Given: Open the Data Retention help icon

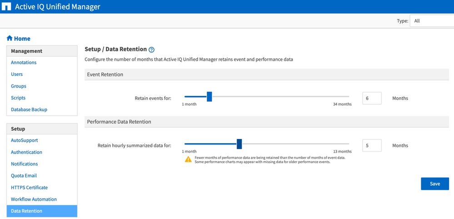Looking at the screenshot, I should pyautogui.click(x=152, y=50).
